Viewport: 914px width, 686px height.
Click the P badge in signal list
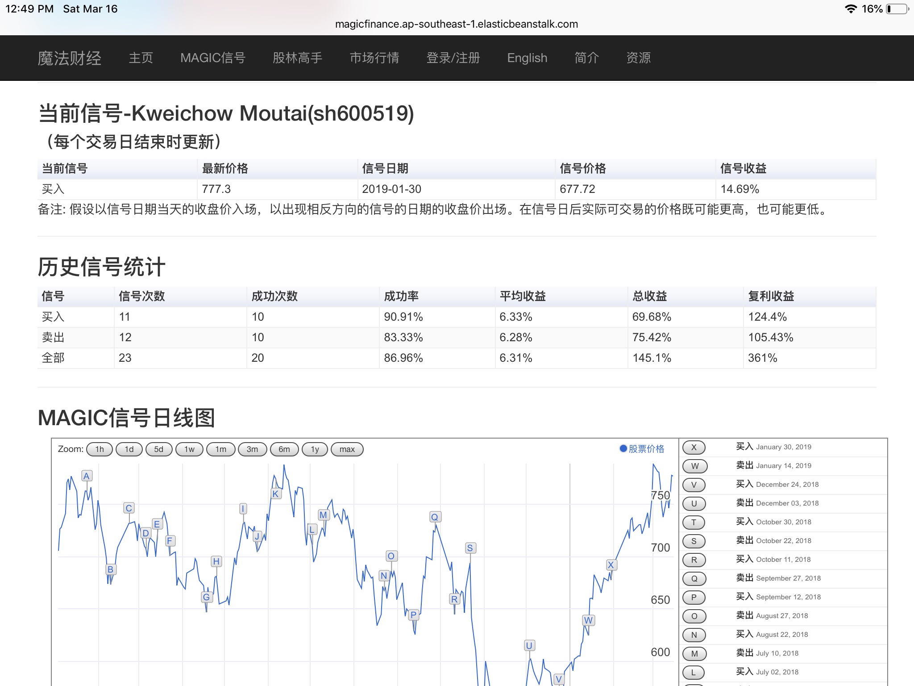coord(694,597)
